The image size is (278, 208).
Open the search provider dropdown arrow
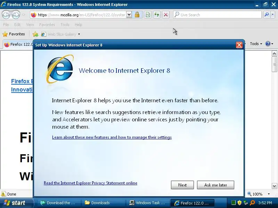point(273,15)
